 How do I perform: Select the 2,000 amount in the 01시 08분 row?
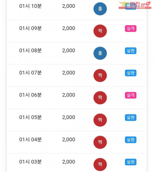tap(69, 50)
